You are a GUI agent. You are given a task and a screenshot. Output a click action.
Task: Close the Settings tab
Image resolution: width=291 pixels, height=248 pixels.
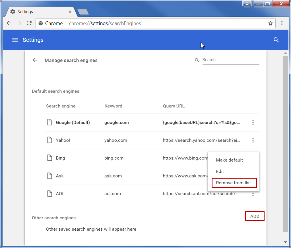point(70,12)
